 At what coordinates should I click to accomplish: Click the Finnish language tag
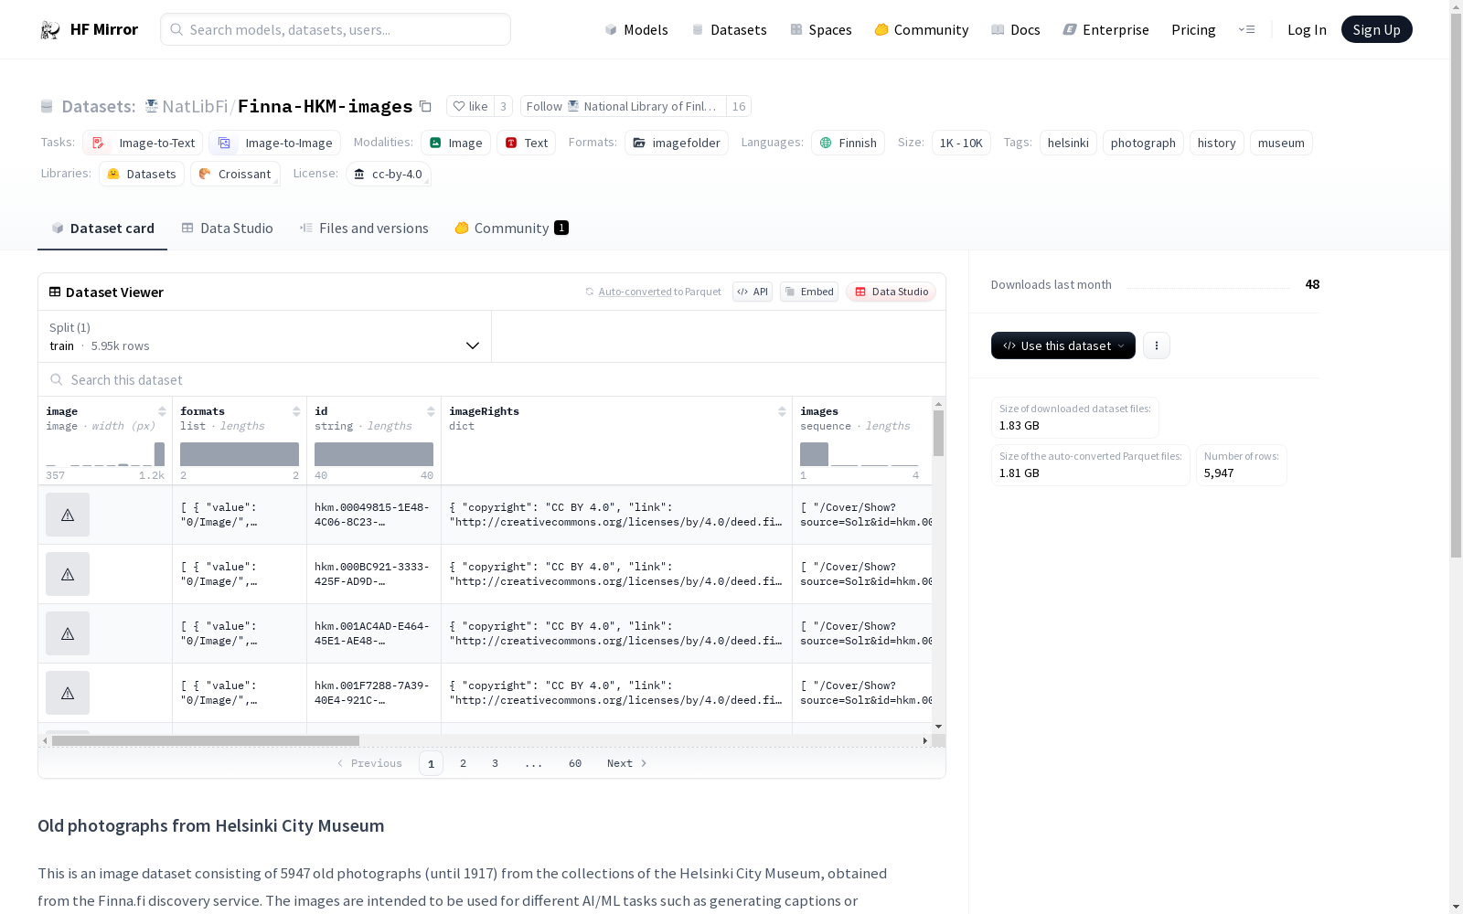coord(848,143)
